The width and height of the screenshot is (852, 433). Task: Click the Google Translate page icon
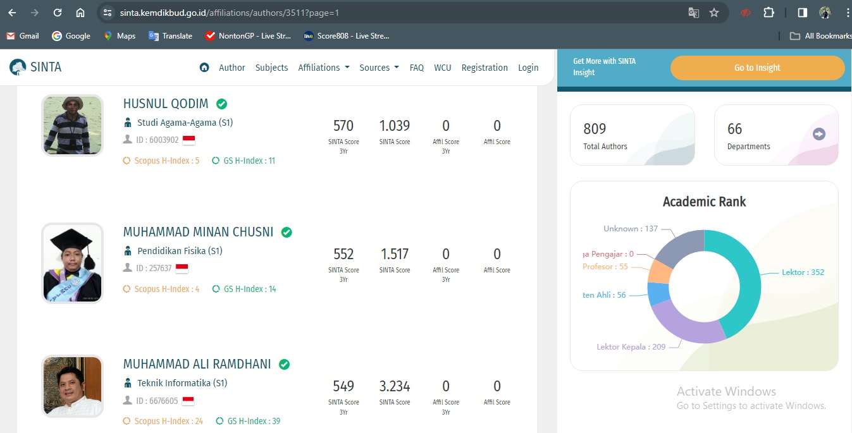coord(694,13)
